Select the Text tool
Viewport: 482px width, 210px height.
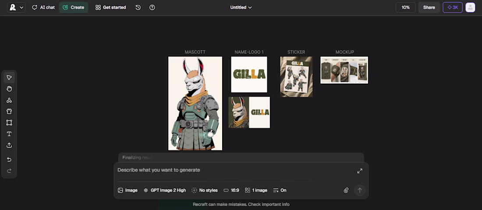[9, 134]
